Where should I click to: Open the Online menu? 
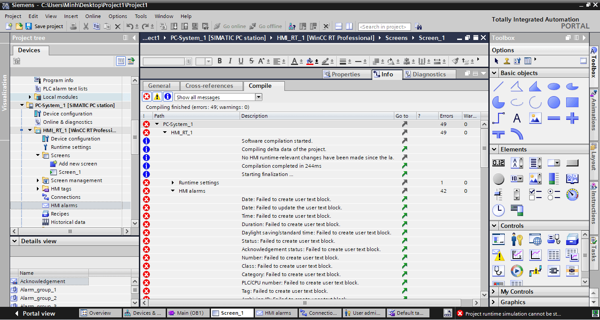pos(93,16)
